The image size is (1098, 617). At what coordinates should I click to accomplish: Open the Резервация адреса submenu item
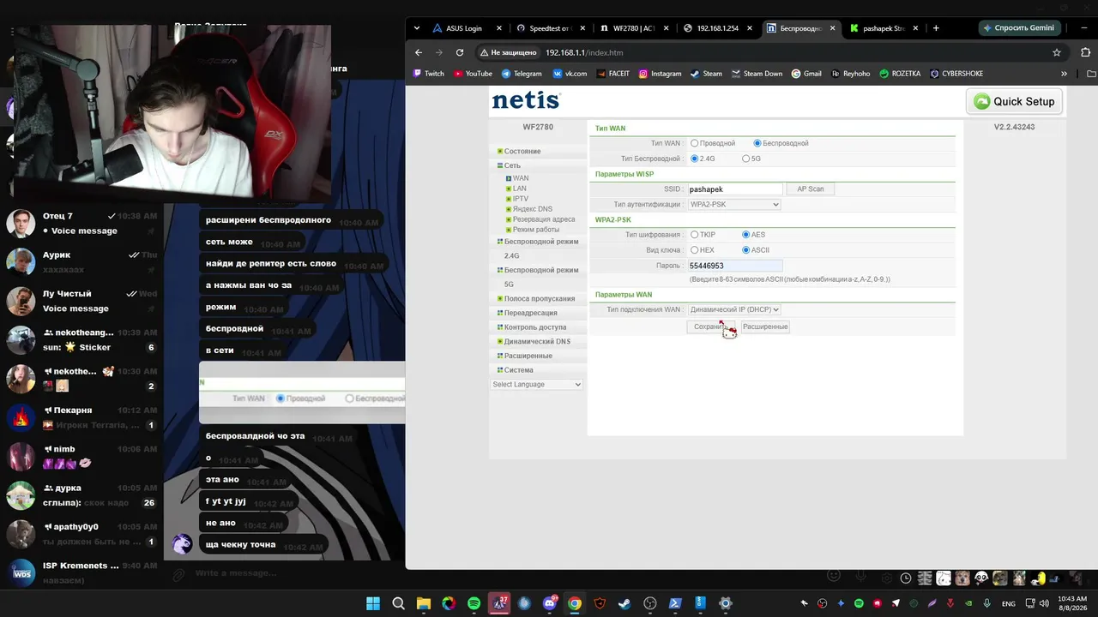pos(544,219)
